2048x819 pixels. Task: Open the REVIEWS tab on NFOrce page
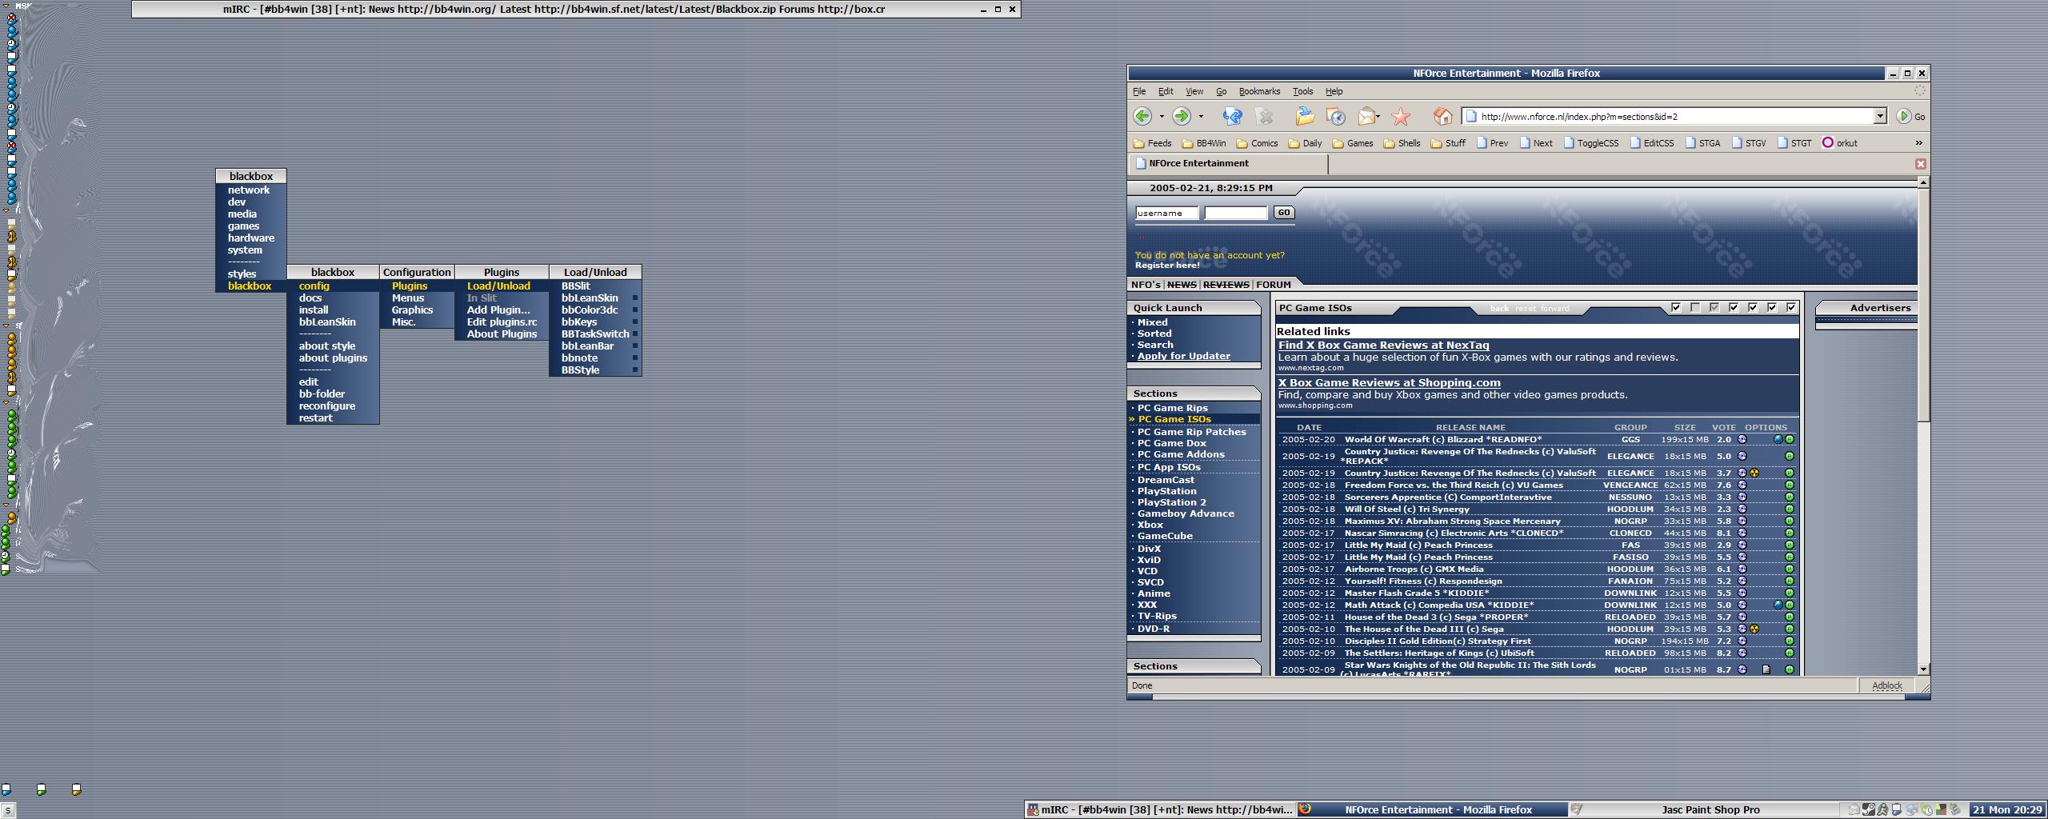(1226, 285)
